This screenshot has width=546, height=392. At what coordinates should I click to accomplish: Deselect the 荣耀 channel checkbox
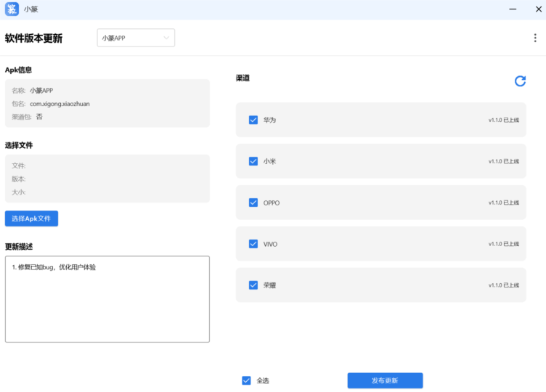253,285
